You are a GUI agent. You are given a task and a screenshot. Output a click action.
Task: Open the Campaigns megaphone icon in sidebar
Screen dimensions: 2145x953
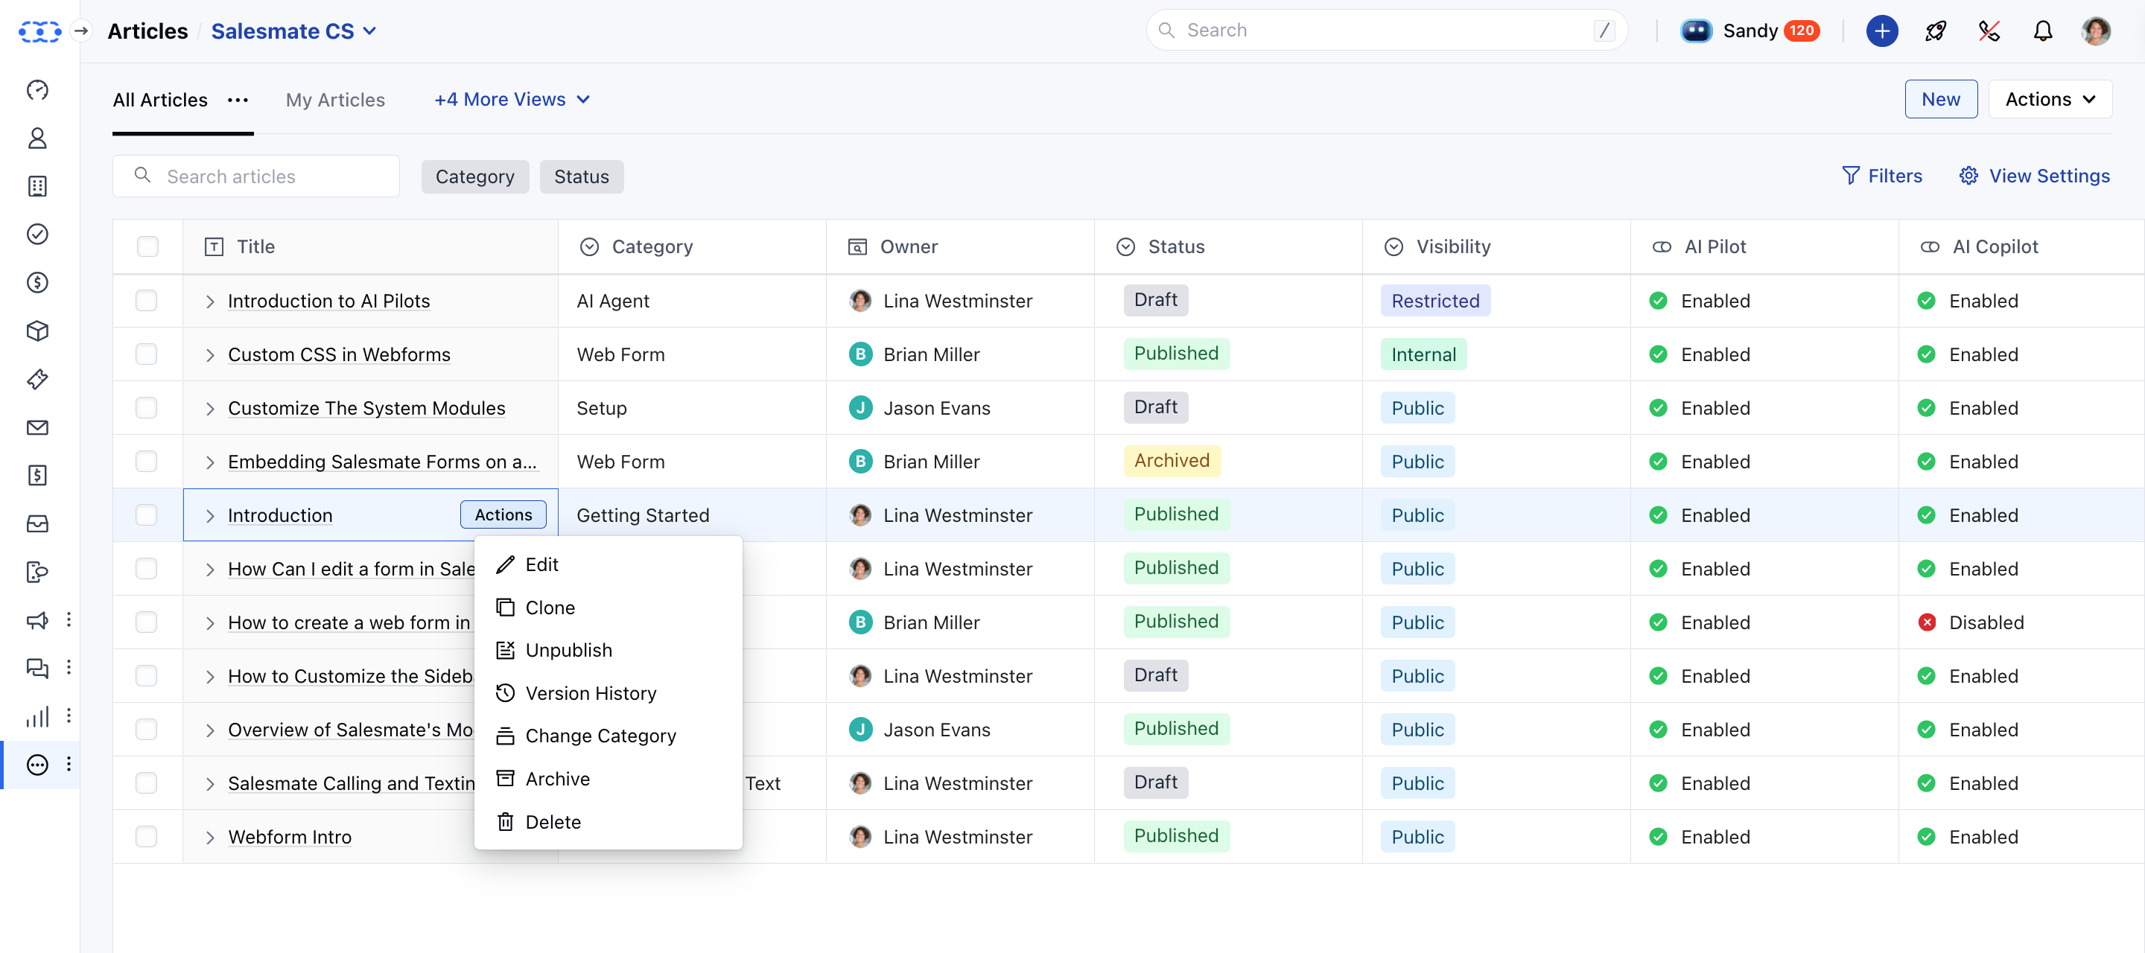pos(37,620)
